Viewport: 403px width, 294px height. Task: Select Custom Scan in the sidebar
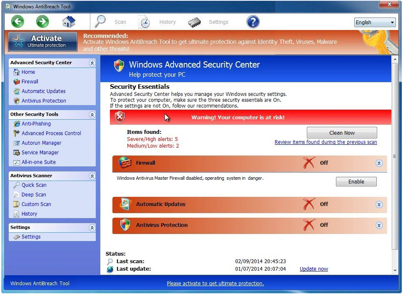pyautogui.click(x=36, y=204)
